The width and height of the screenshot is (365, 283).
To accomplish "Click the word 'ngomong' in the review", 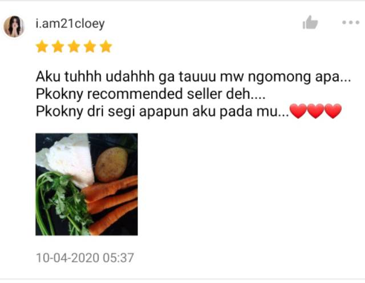I will tap(279, 77).
